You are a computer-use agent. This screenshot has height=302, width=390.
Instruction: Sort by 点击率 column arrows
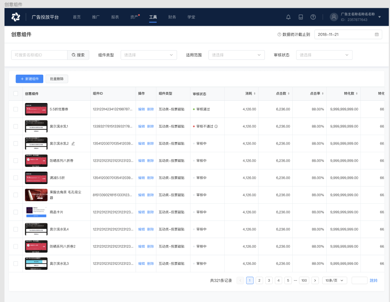tap(323, 93)
